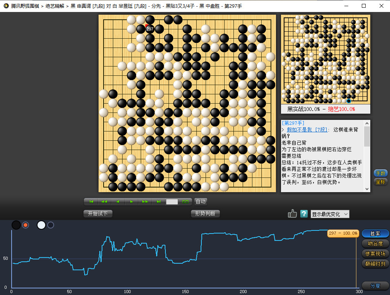Fast-forward several moves
This screenshot has height=295, width=390.
(x=145, y=201)
